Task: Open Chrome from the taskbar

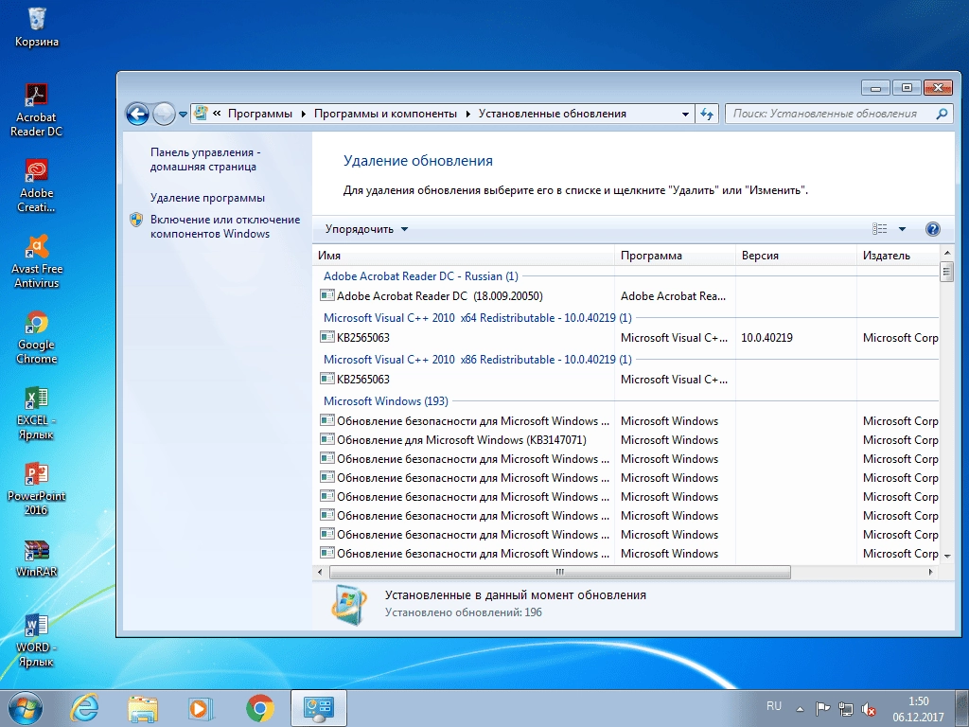Action: 259,708
